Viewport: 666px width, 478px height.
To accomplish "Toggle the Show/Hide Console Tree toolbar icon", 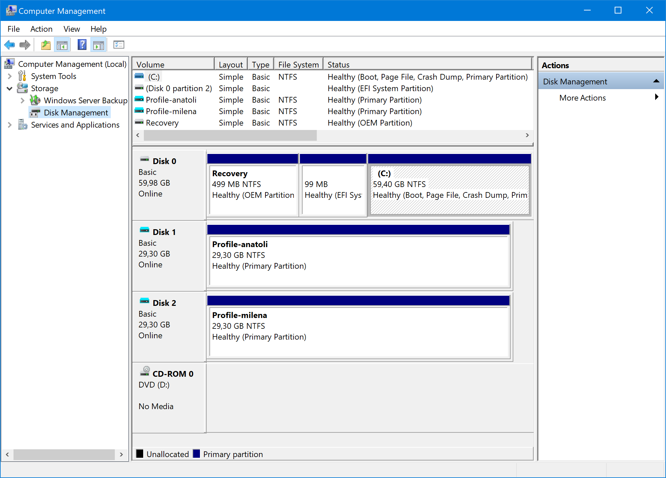I will tap(62, 44).
